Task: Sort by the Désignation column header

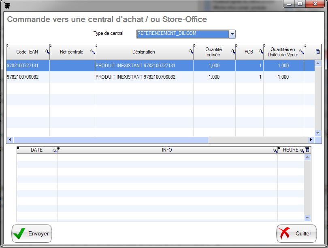Action: tap(143, 52)
